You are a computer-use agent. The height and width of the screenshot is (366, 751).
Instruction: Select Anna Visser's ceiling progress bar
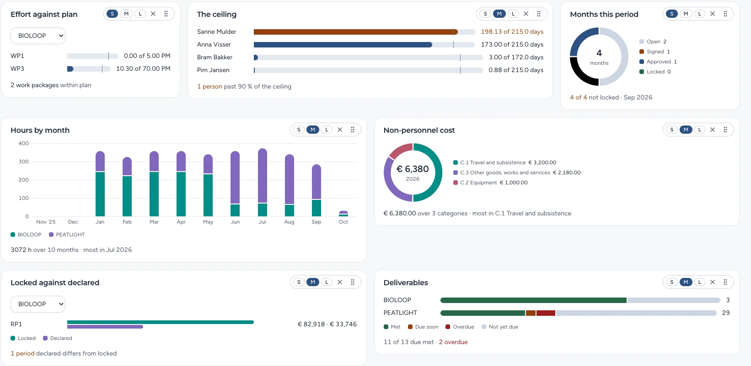point(365,45)
